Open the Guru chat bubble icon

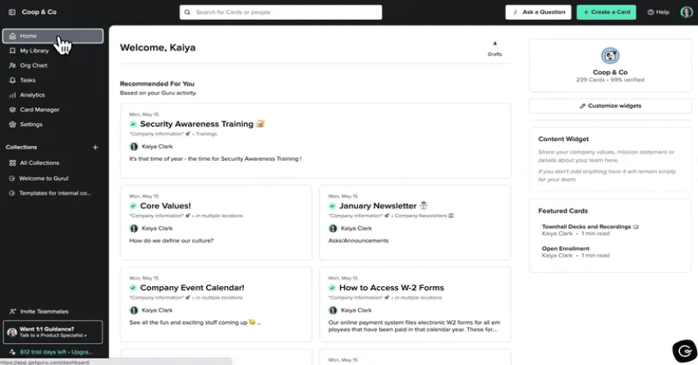tap(684, 350)
